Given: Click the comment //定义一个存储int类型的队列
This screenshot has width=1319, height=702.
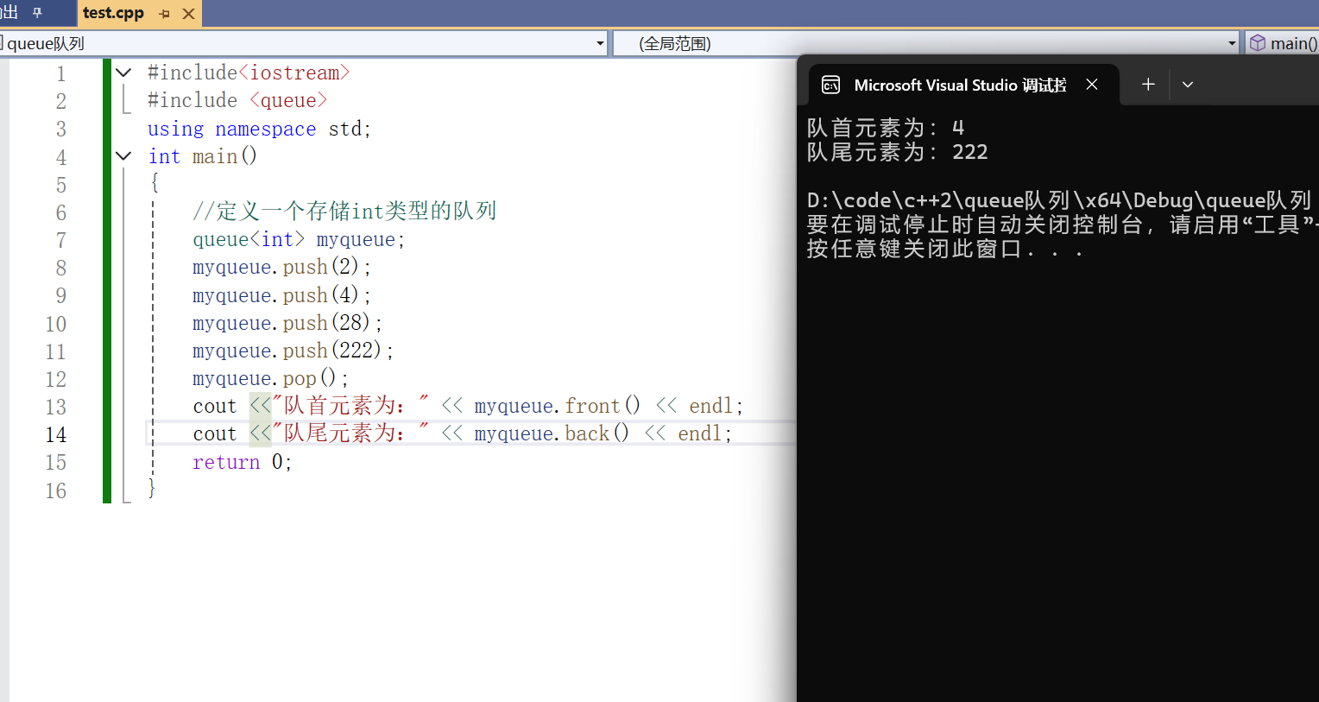Looking at the screenshot, I should pyautogui.click(x=344, y=211).
